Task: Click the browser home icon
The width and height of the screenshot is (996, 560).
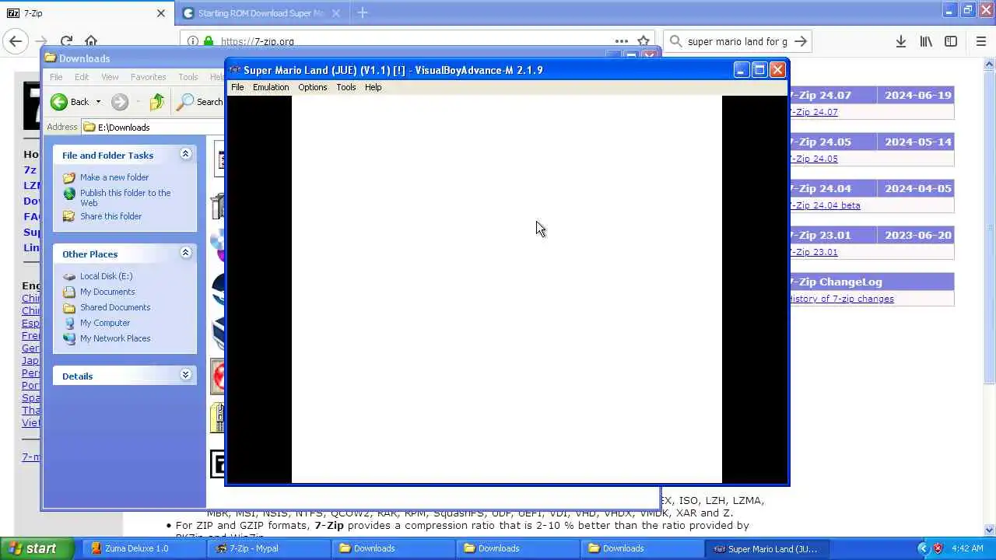Action: click(91, 41)
